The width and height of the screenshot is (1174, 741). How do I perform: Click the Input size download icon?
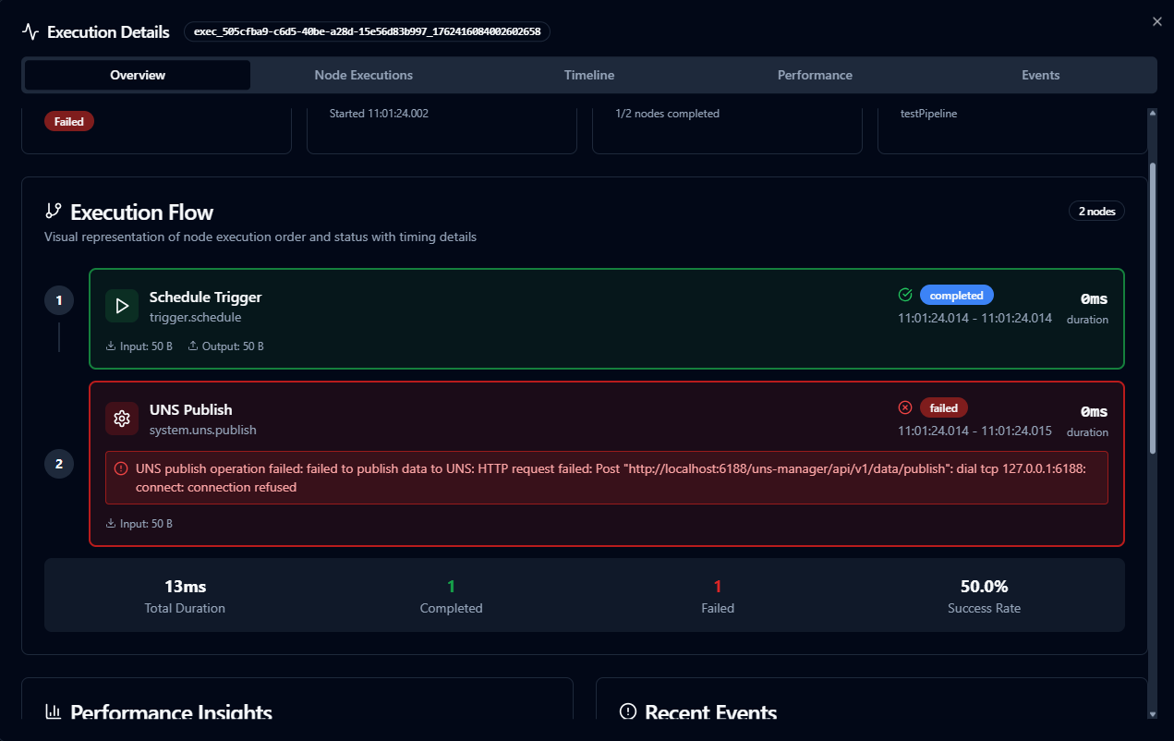[x=111, y=346]
